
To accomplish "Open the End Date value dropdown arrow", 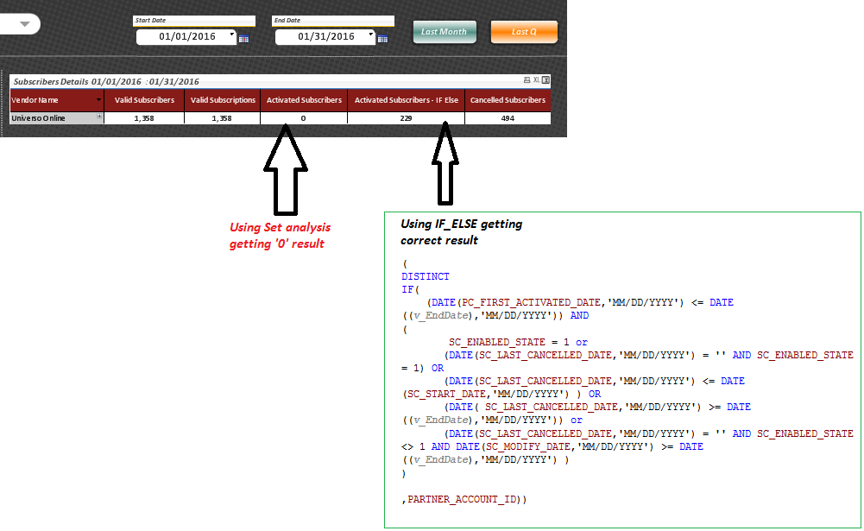I will pos(371,35).
